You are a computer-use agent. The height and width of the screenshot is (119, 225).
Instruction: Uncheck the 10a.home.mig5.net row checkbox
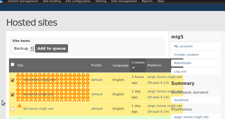point(12,80)
